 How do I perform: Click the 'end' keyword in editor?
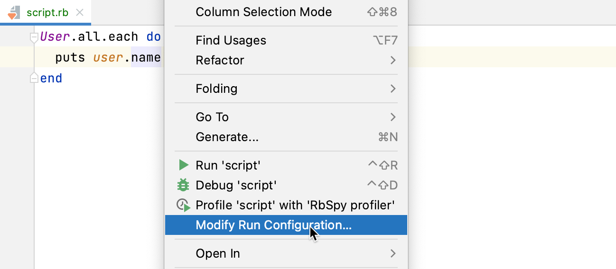pos(51,78)
